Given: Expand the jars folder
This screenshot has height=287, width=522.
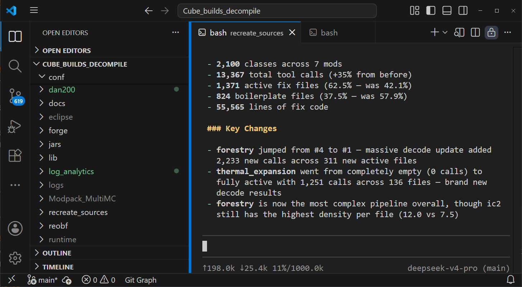Looking at the screenshot, I should [109, 144].
